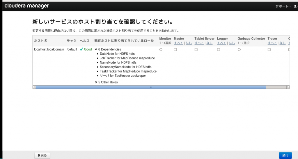Screen dimensions: 298x159
Task: Click the scrollbar right arrow
Action: click(288, 87)
